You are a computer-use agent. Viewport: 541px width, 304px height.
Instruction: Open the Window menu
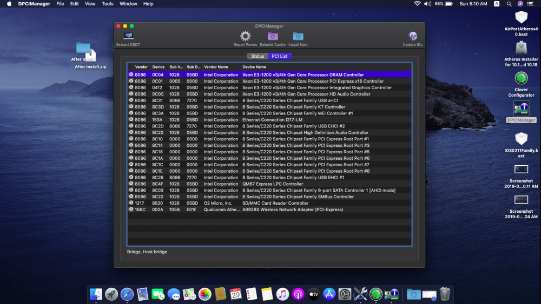tap(128, 4)
